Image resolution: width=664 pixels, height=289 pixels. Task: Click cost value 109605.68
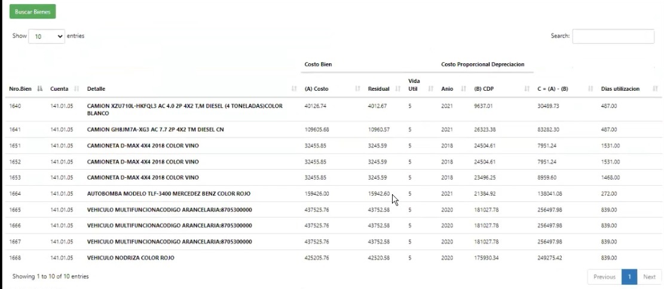tap(317, 130)
